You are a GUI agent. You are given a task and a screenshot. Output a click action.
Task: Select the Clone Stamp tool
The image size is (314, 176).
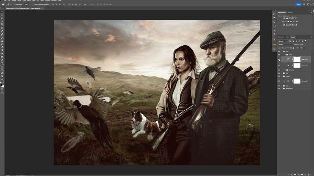pos(2,41)
